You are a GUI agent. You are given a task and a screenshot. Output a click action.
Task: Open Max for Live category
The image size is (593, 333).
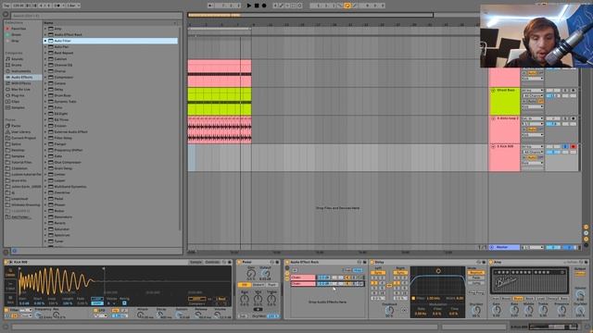(x=20, y=89)
